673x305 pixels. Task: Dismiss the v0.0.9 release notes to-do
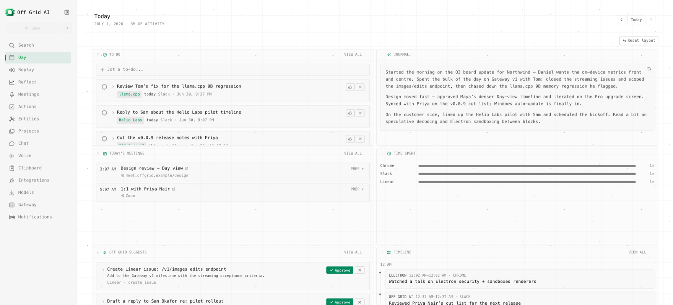pyautogui.click(x=360, y=139)
